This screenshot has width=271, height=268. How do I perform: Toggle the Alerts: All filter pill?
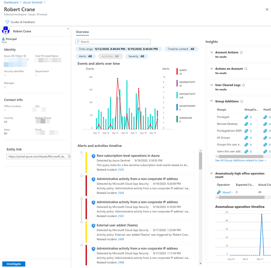point(85,56)
